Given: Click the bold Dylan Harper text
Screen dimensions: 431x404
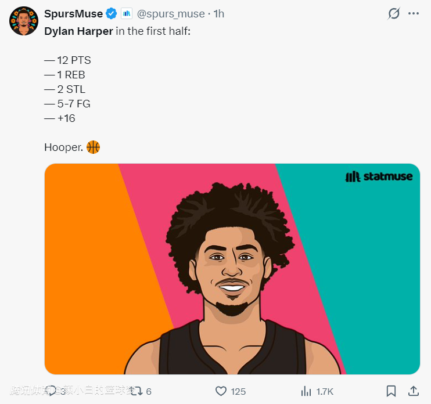Looking at the screenshot, I should click(x=78, y=31).
